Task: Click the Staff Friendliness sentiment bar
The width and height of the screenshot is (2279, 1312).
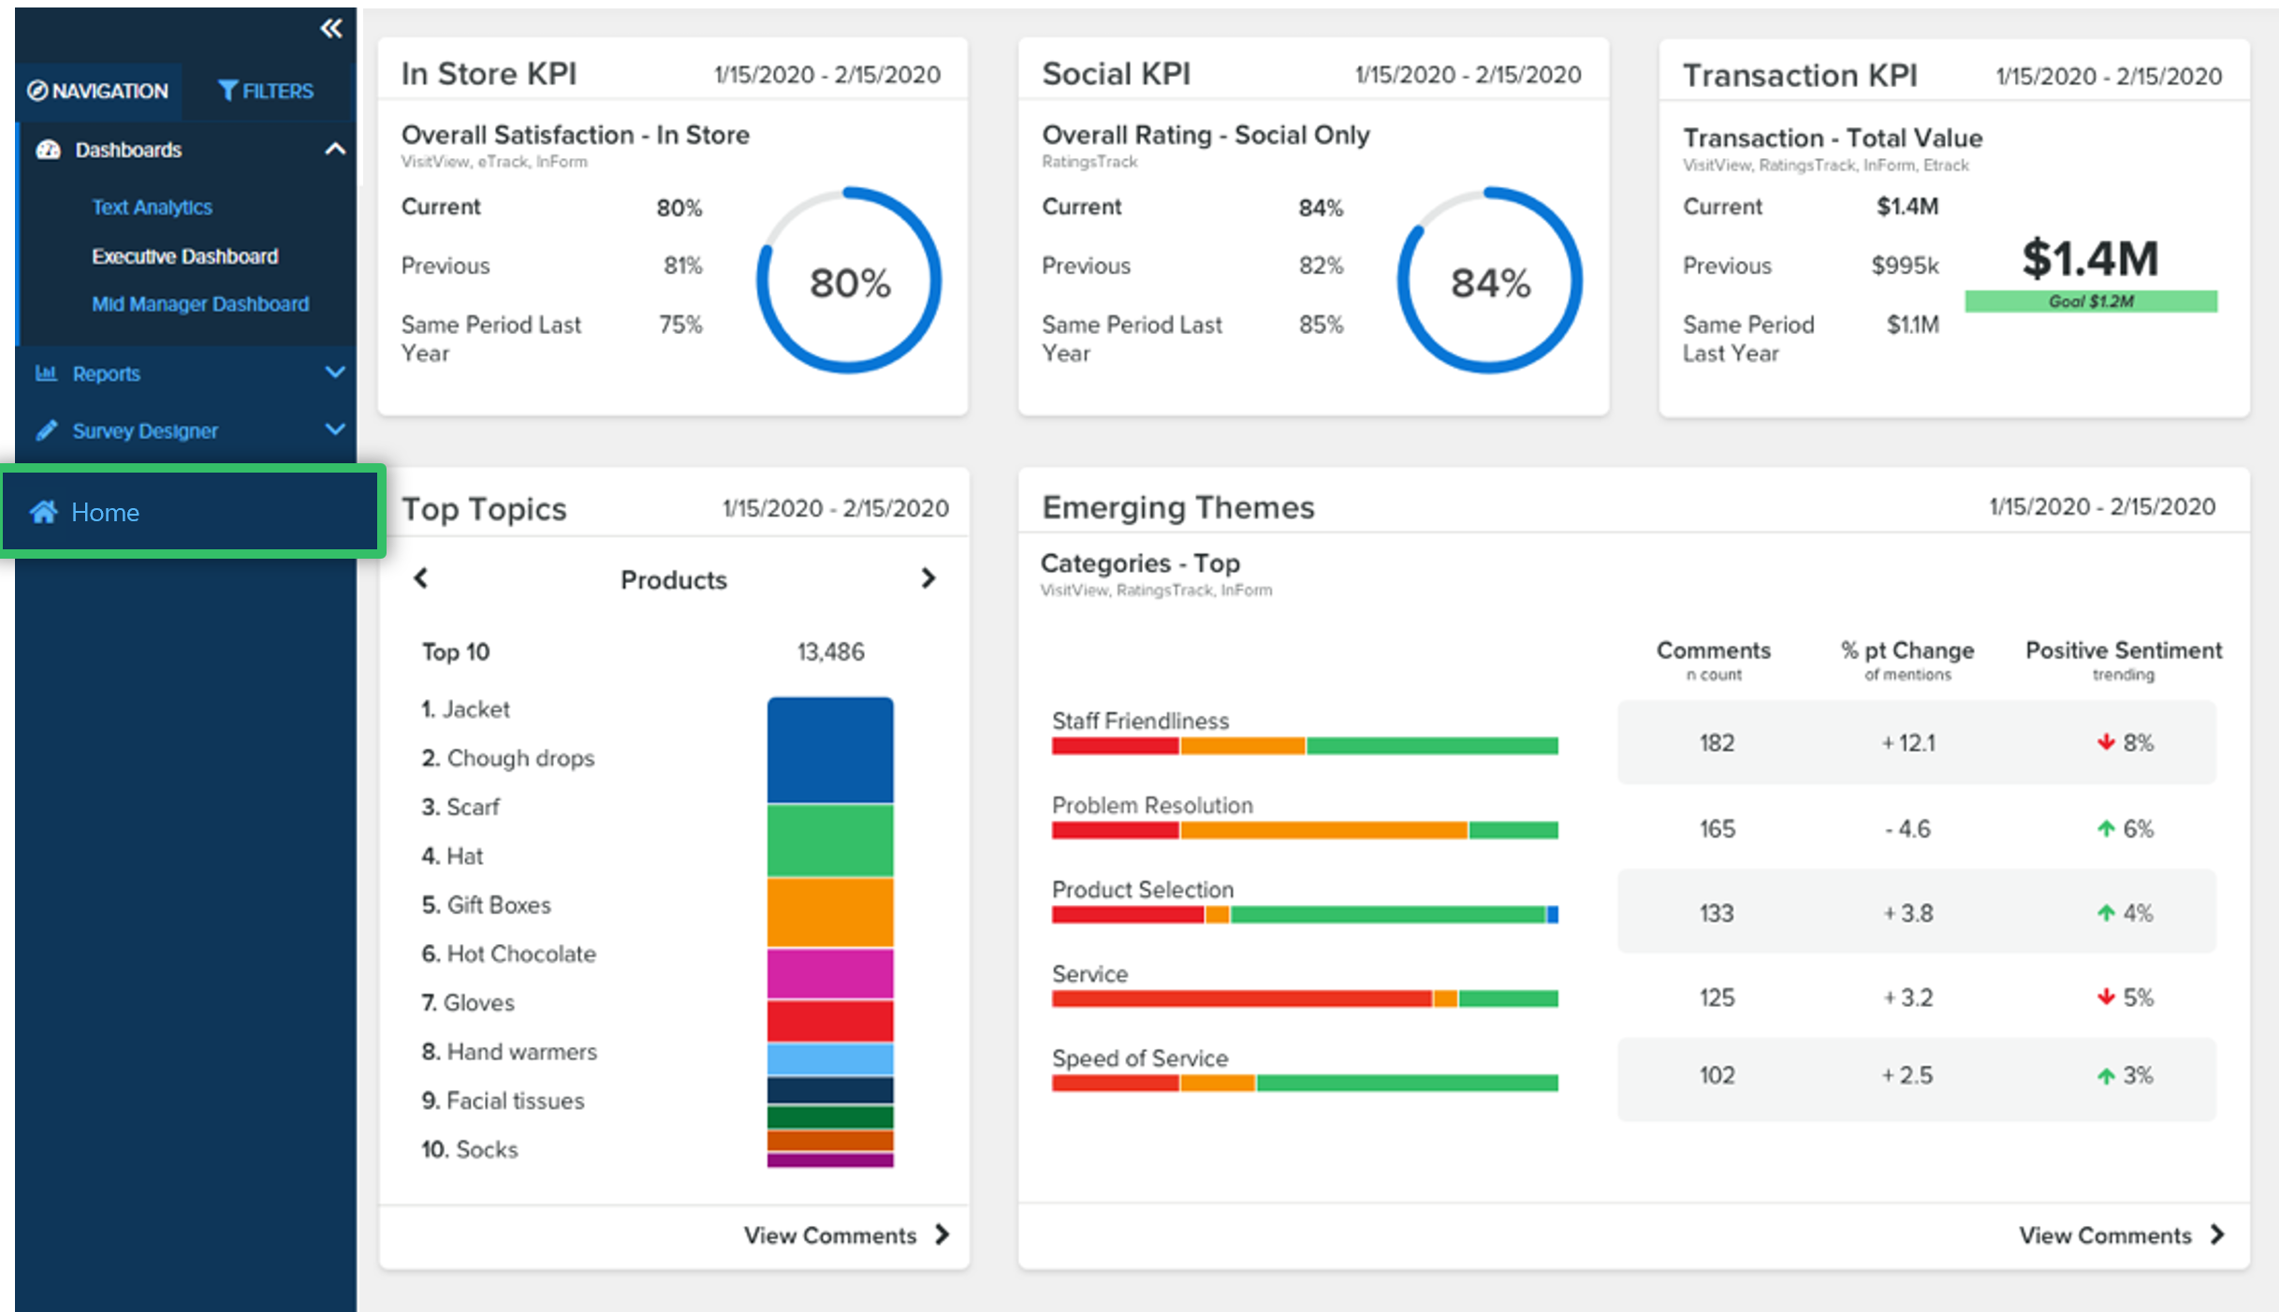Action: tap(1304, 746)
